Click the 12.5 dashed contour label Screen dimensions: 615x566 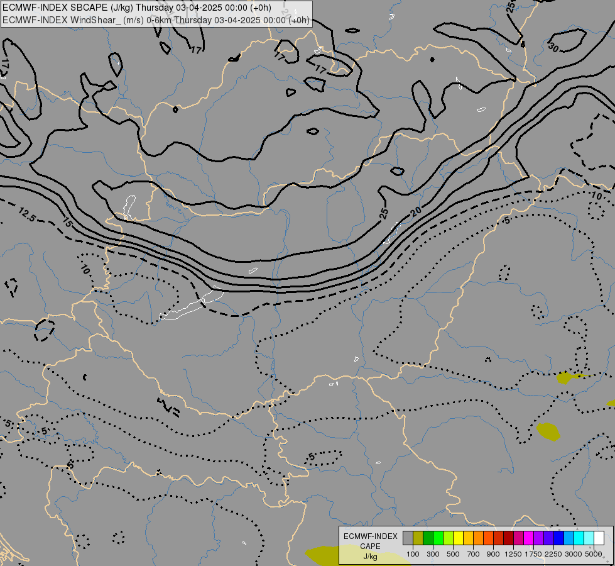coord(27,214)
